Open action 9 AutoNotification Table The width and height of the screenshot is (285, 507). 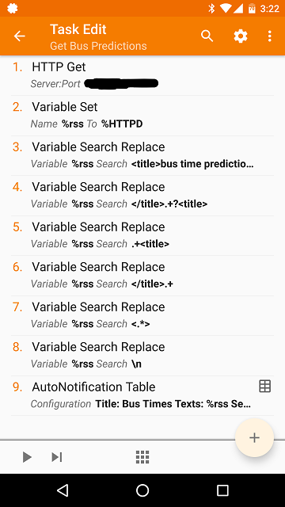pyautogui.click(x=142, y=396)
